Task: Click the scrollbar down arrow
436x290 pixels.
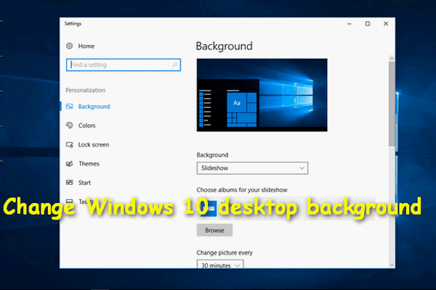Action: pos(392,265)
